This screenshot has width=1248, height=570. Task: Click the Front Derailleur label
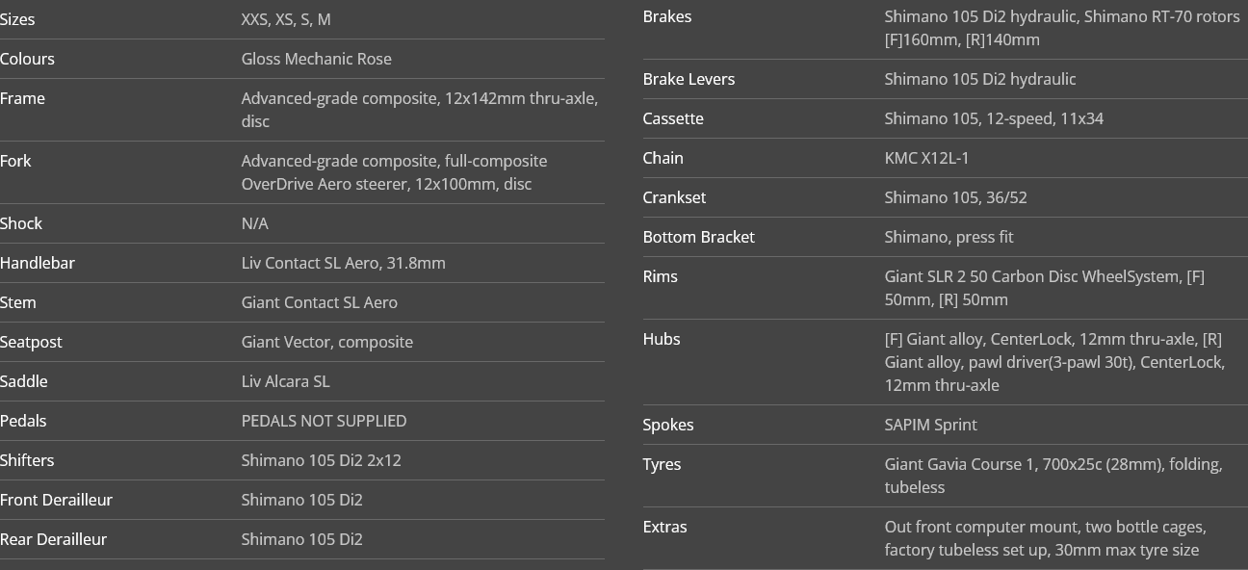tap(56, 500)
